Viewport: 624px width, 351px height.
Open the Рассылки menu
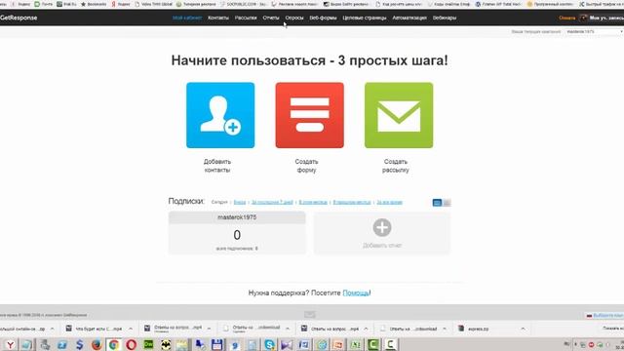[x=246, y=18]
